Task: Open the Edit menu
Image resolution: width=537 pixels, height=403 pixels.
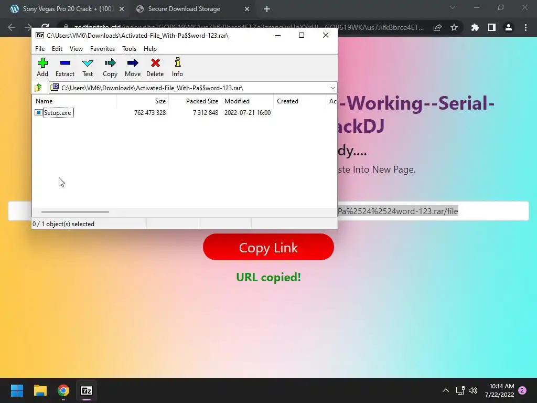Action: tap(57, 49)
